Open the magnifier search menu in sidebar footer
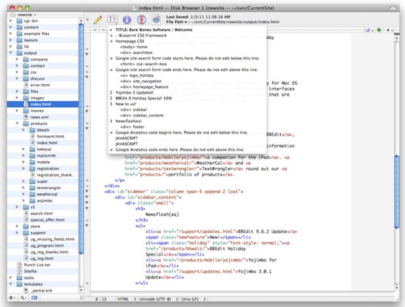Screen dimensions: 405x307 (24, 298)
